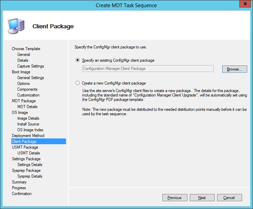The height and width of the screenshot is (209, 253).
Task: Select Sysprep Package step
Action: [x=26, y=170]
